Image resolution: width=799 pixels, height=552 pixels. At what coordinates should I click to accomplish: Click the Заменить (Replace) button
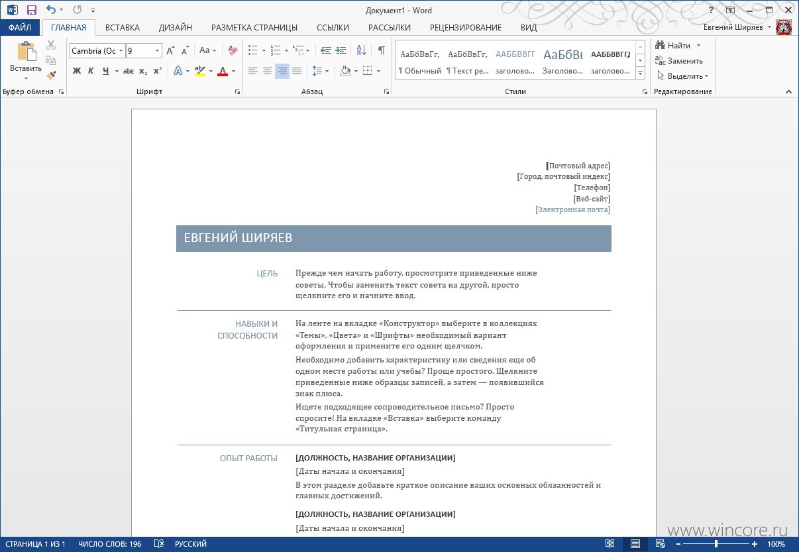point(679,61)
